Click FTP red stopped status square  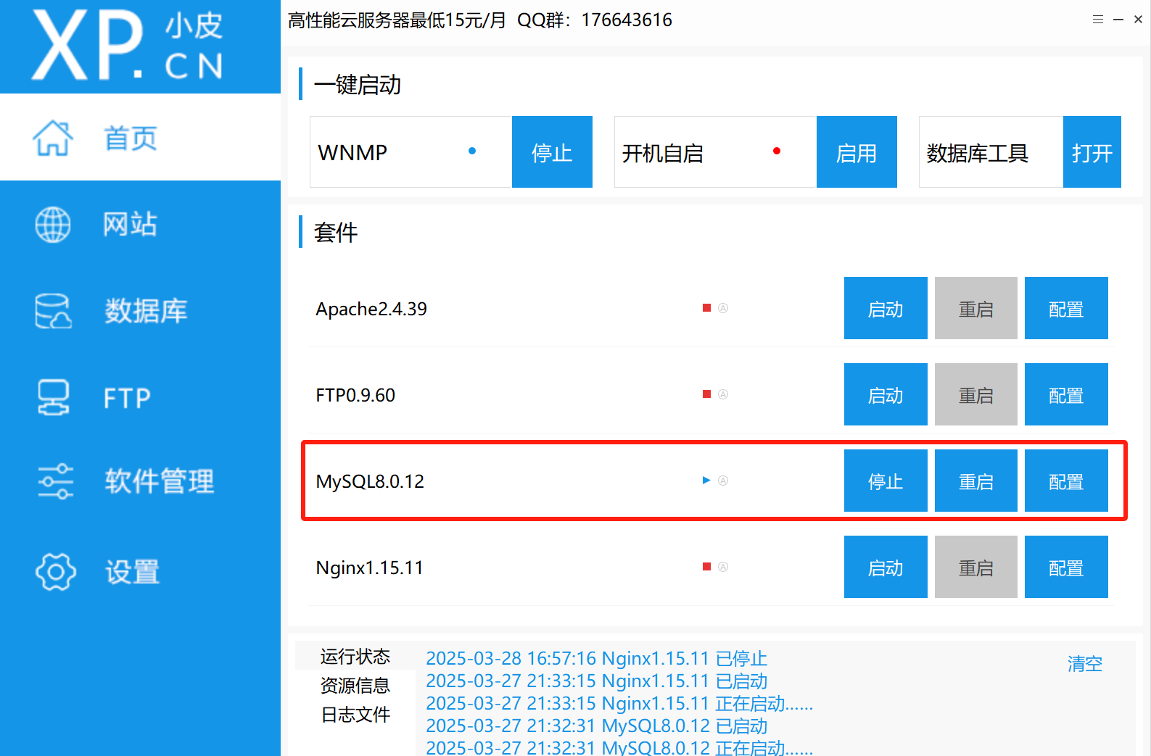tap(706, 394)
